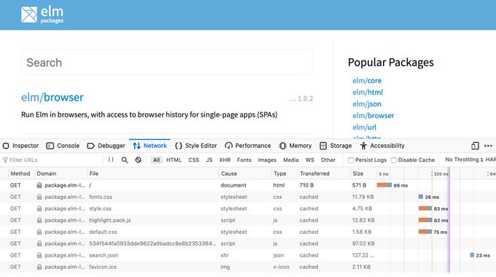Switch to the Console tab
This screenshot has height=277, width=496.
tap(63, 146)
